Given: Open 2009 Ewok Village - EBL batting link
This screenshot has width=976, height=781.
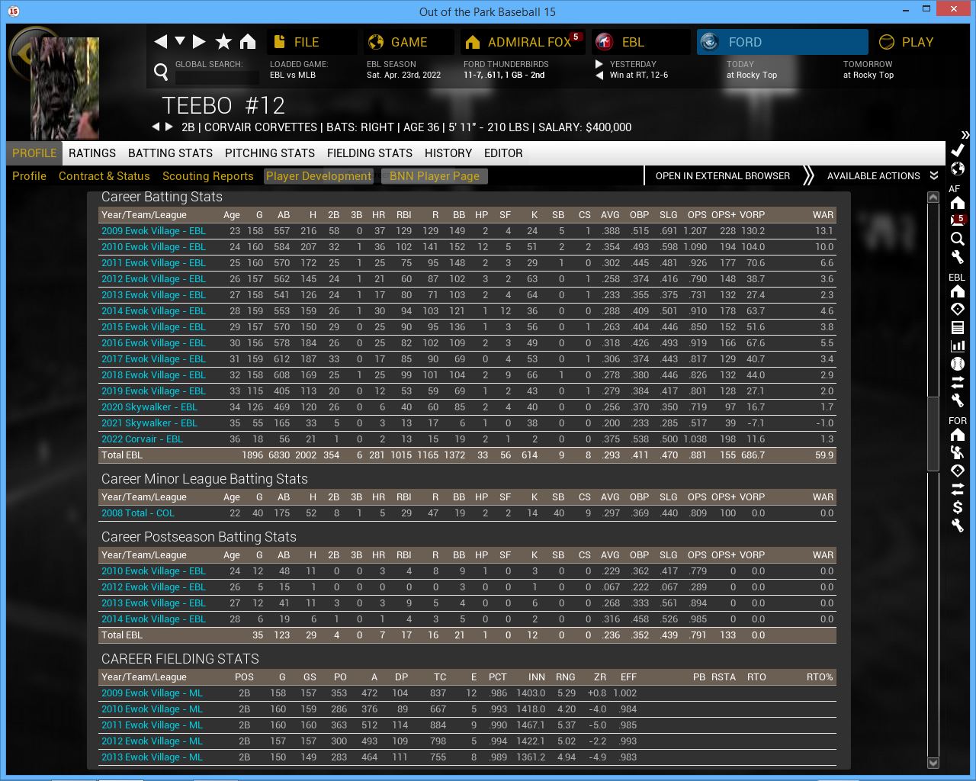Looking at the screenshot, I should coord(153,231).
